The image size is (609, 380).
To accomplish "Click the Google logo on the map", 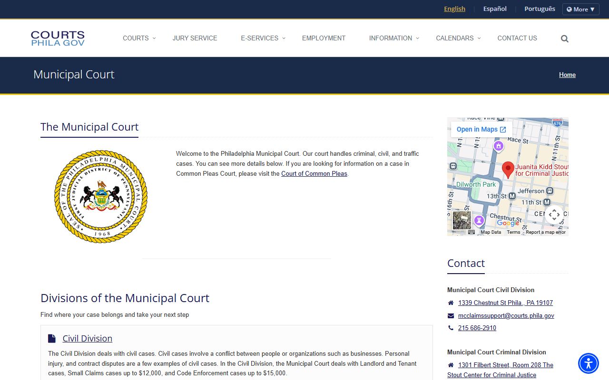I will click(508, 223).
